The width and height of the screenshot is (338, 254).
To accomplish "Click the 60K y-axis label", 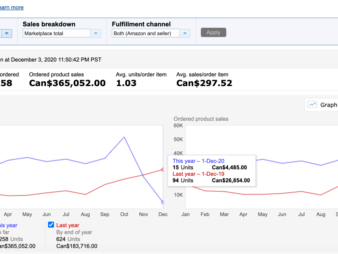I will pos(178,126).
